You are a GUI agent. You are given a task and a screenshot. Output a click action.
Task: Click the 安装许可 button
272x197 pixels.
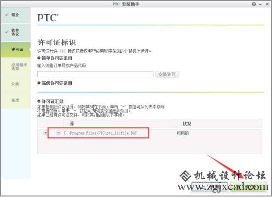[167, 74]
